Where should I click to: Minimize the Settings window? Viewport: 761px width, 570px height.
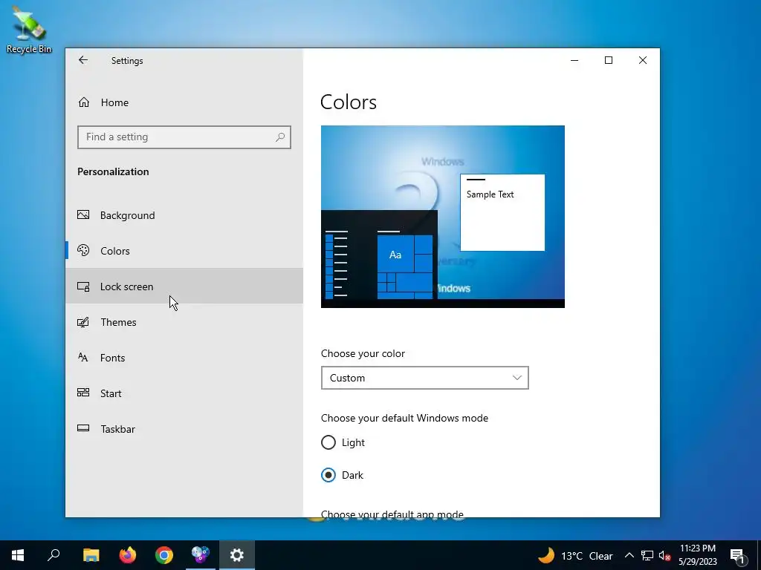pos(574,60)
